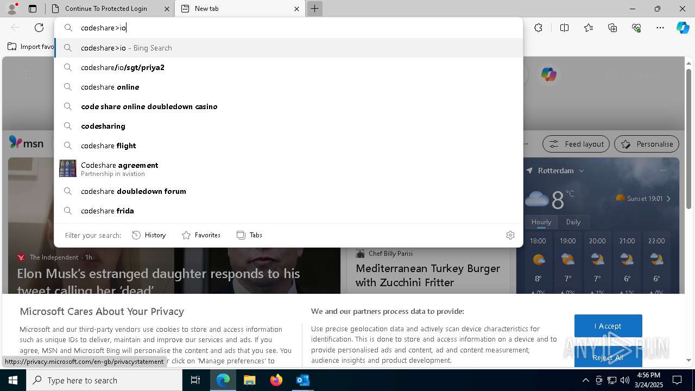This screenshot has height=391, width=695.
Task: Filter search by History
Action: click(x=149, y=235)
